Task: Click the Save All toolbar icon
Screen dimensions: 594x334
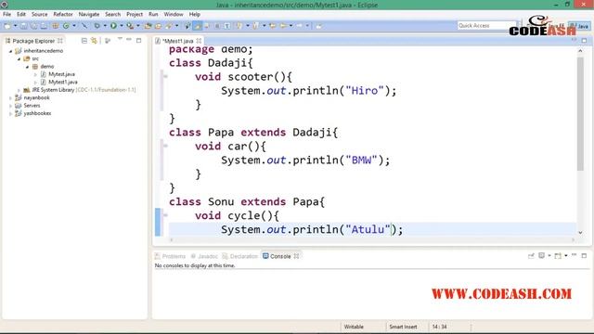Action: 33,26
